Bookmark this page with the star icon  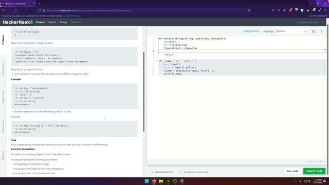(x=249, y=10)
